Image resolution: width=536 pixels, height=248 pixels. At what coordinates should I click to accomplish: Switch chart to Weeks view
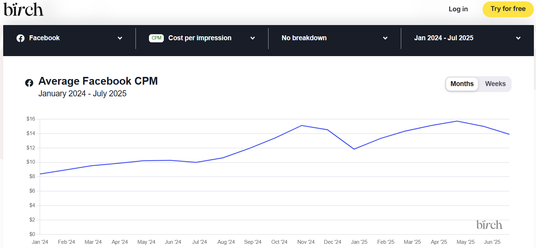pos(495,84)
